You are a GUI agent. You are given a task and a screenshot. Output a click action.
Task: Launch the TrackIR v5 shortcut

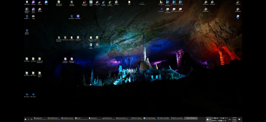(238, 3)
